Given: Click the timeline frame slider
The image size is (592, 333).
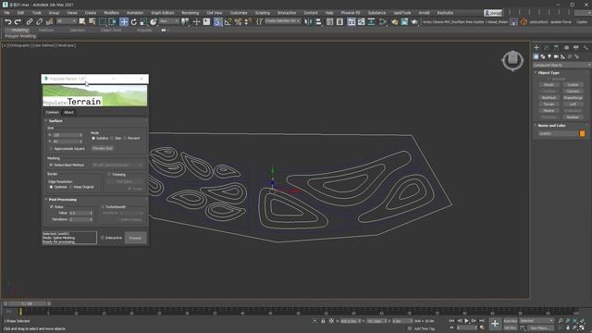Looking at the screenshot, I should point(27,303).
